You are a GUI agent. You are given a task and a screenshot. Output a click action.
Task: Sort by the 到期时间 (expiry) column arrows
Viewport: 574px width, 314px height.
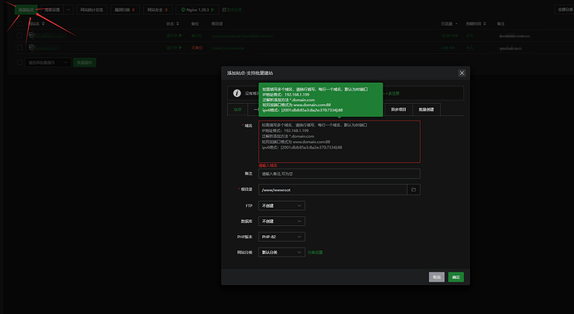(x=485, y=24)
